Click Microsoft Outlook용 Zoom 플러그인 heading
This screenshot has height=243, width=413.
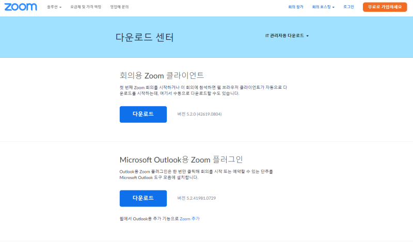tap(181, 159)
